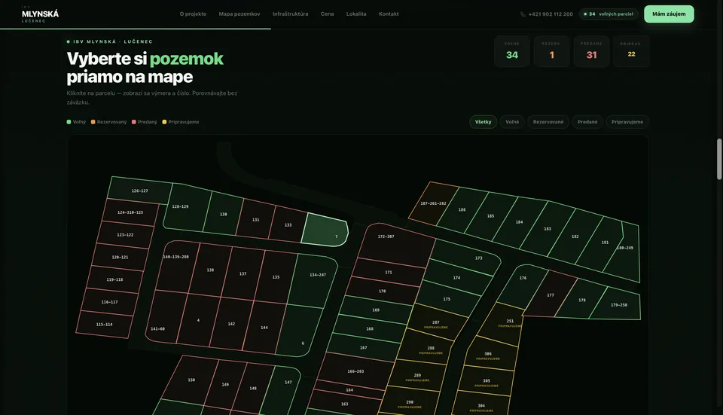Select parcel 166-263 on map

tap(355, 371)
